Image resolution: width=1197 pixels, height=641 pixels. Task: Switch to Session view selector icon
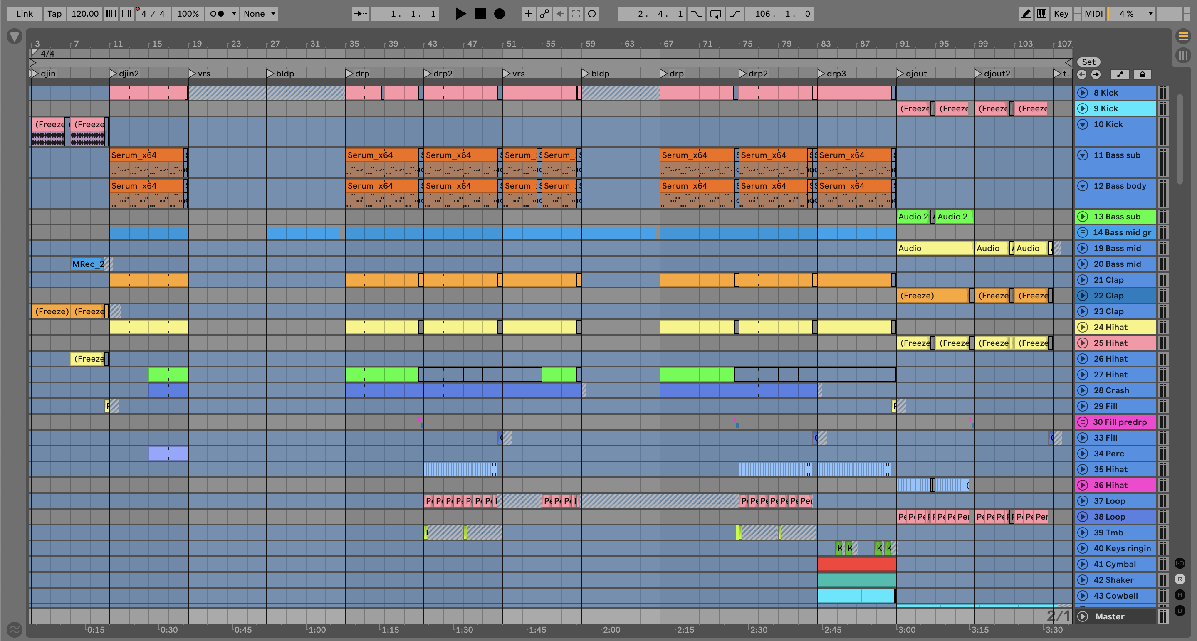[x=1183, y=55]
